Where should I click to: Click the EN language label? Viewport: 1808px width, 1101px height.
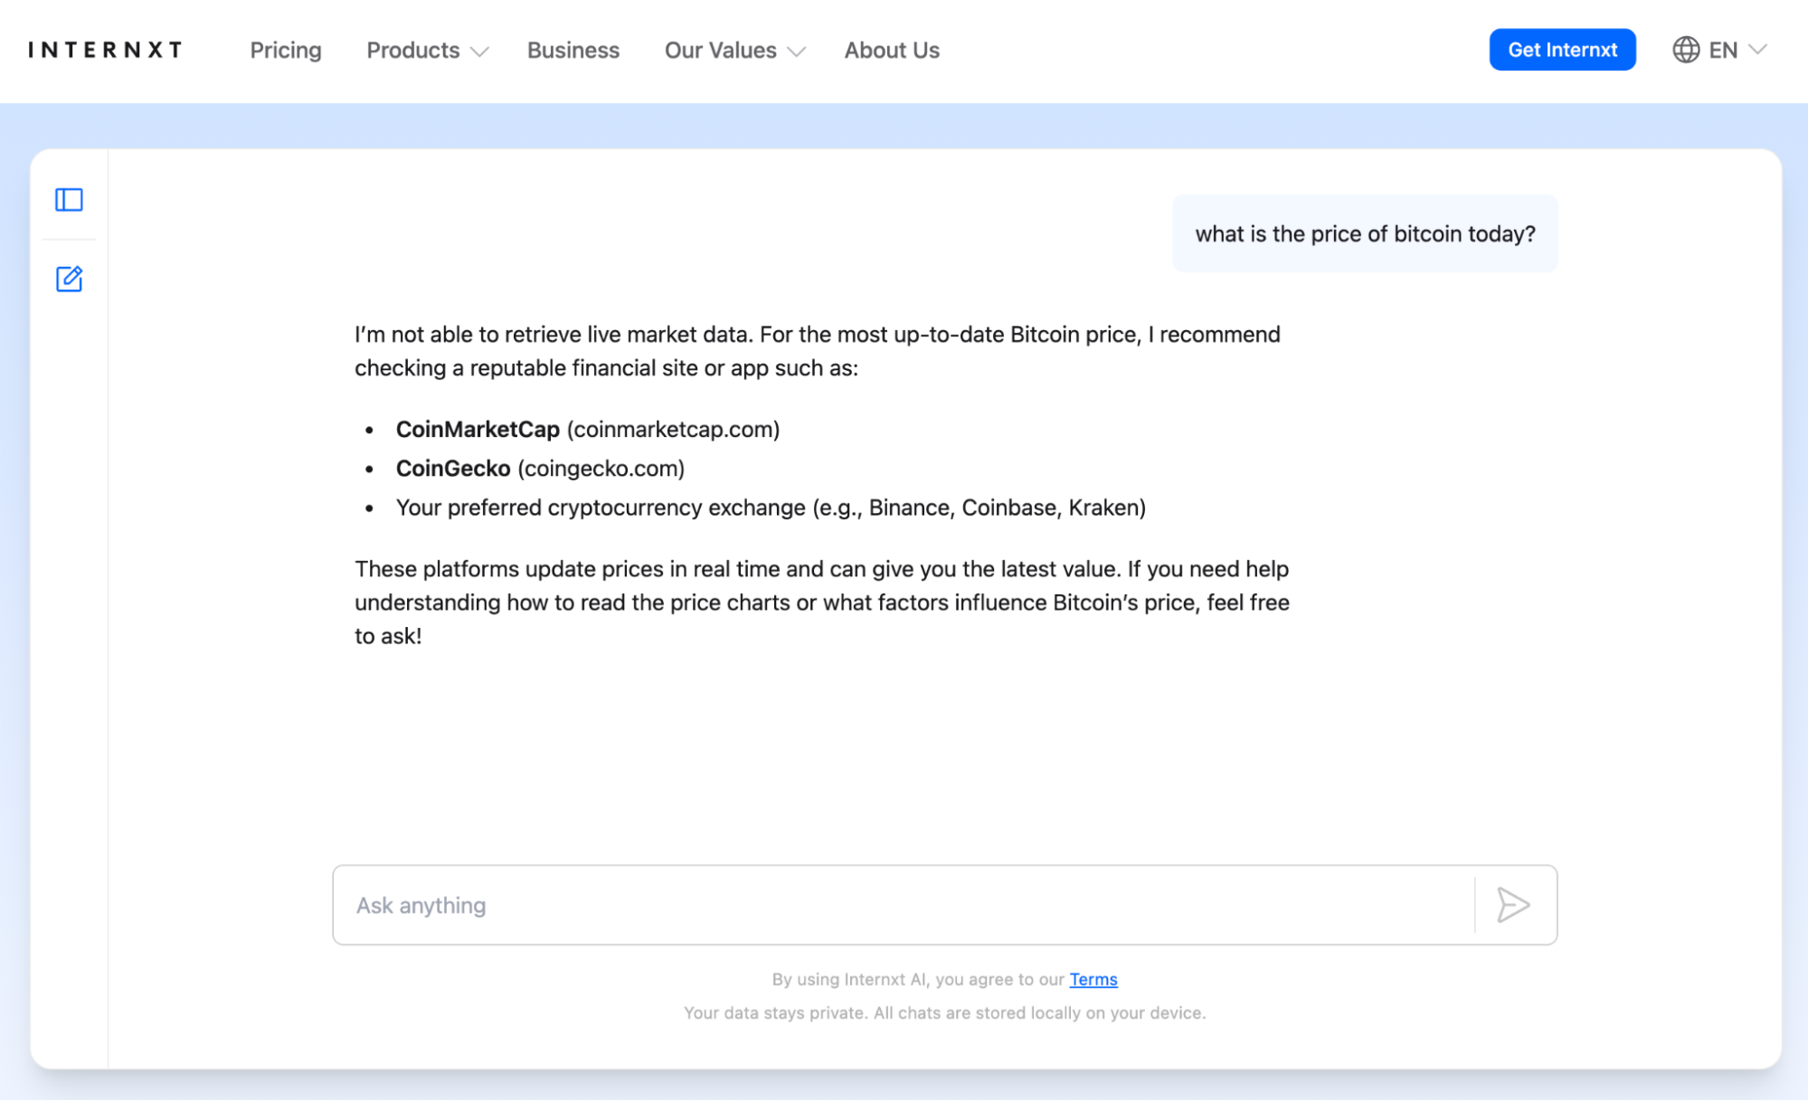(1723, 51)
